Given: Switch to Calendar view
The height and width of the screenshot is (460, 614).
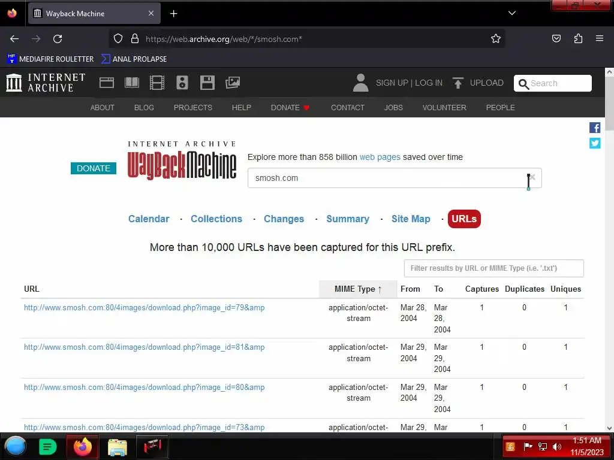Looking at the screenshot, I should (x=149, y=219).
